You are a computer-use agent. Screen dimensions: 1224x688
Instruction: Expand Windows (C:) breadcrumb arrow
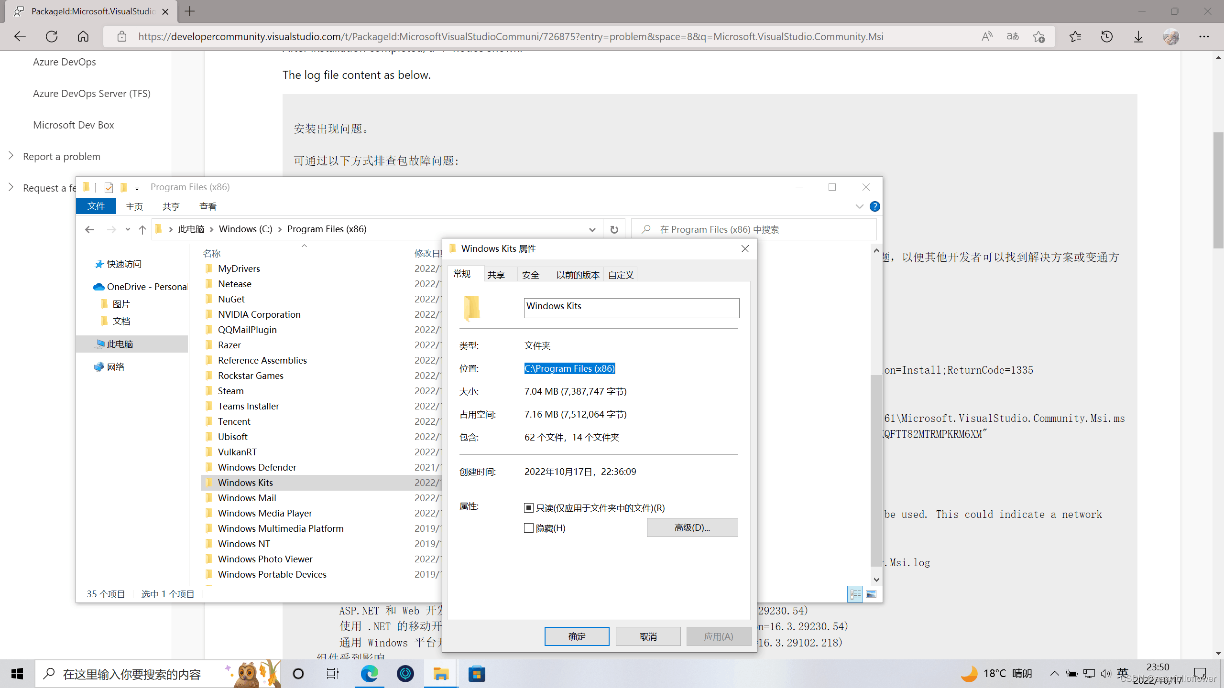280,229
